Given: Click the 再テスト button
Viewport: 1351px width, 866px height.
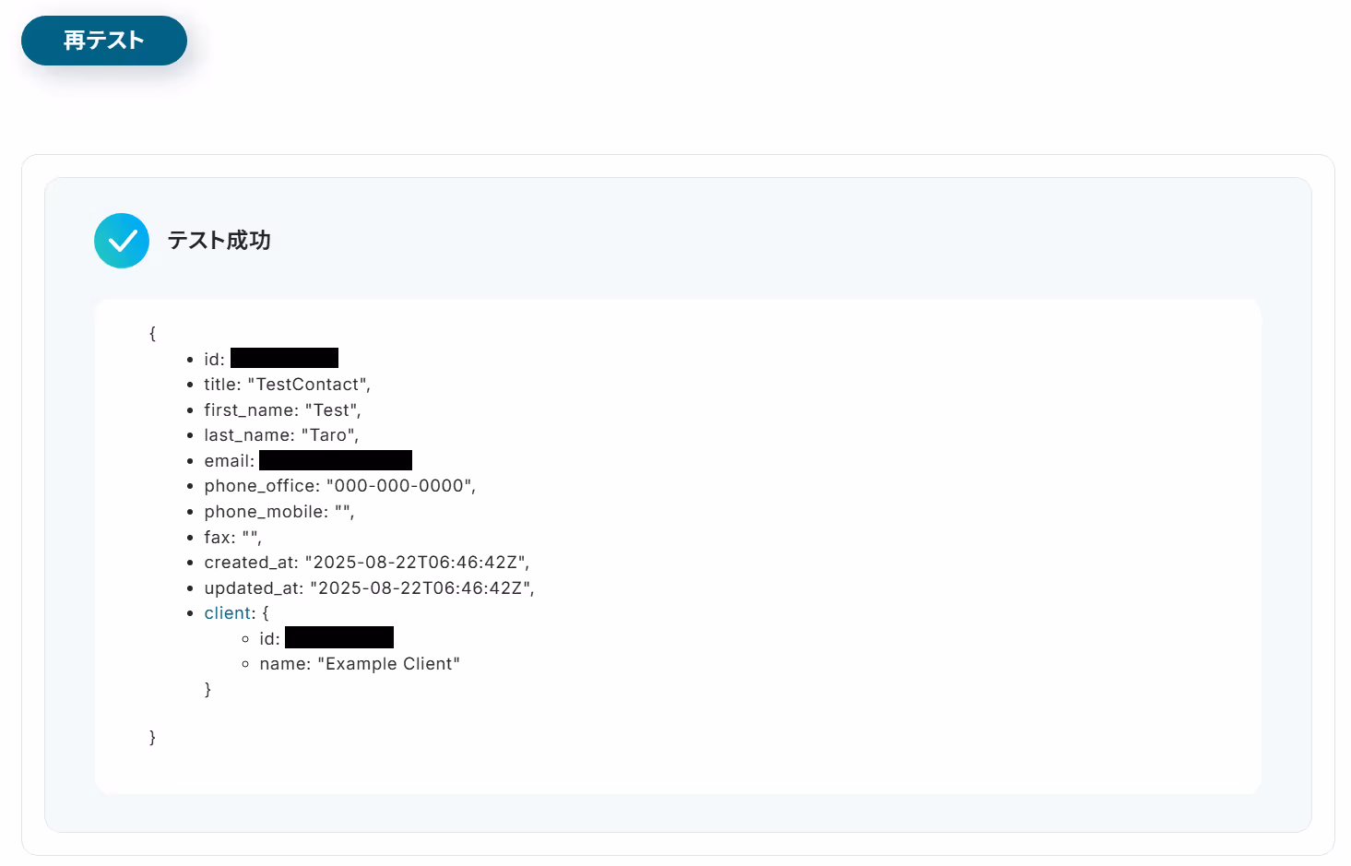Looking at the screenshot, I should pos(104,41).
